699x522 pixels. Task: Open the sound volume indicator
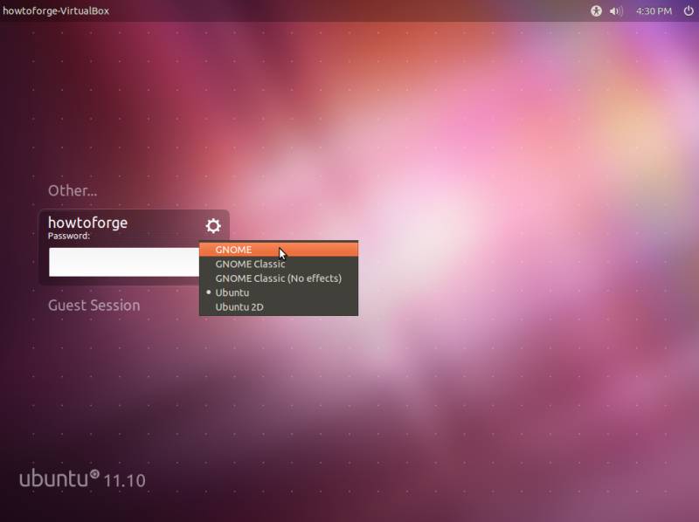pyautogui.click(x=616, y=11)
